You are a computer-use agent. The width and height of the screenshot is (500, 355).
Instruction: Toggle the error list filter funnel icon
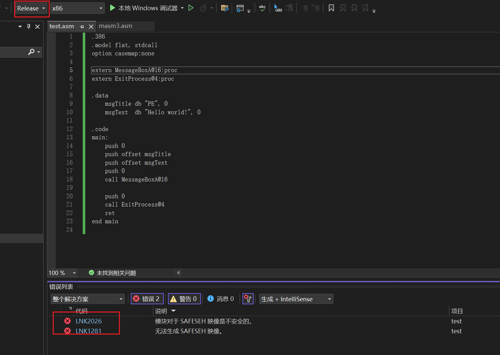(248, 299)
